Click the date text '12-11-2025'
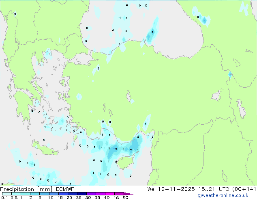Viewport: 257px width, 199px height. point(176,189)
